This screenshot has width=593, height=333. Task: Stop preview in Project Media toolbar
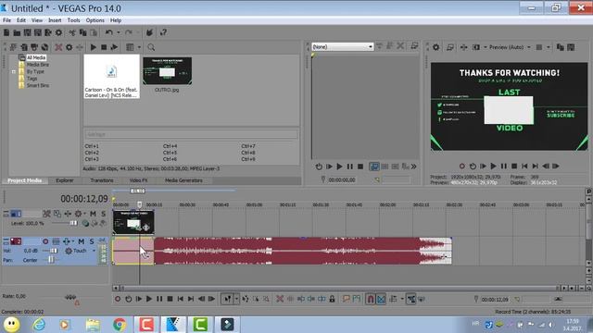104,47
